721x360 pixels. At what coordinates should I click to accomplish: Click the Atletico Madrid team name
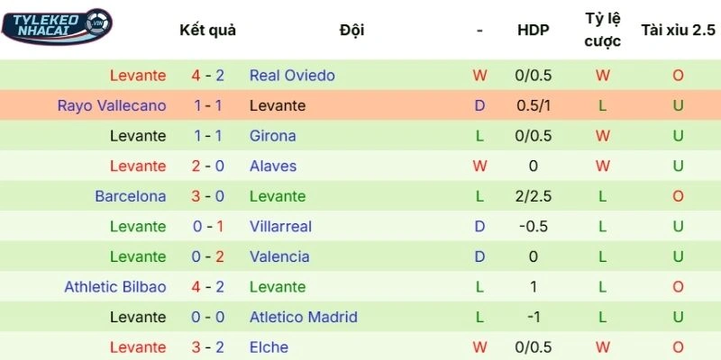[304, 317]
